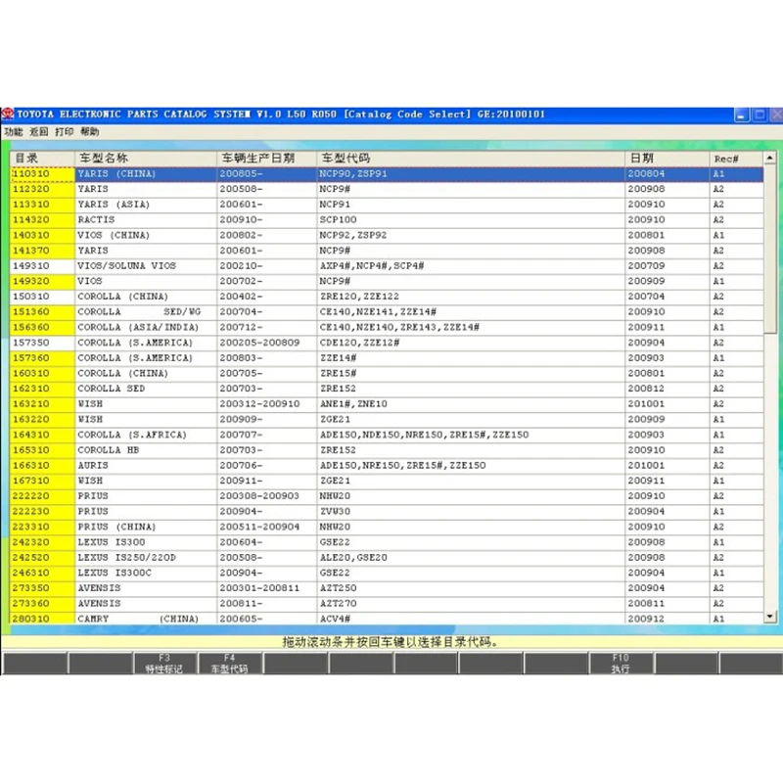Select the VIOS (CHINA) row
The width and height of the screenshot is (783, 783).
pyautogui.click(x=387, y=235)
